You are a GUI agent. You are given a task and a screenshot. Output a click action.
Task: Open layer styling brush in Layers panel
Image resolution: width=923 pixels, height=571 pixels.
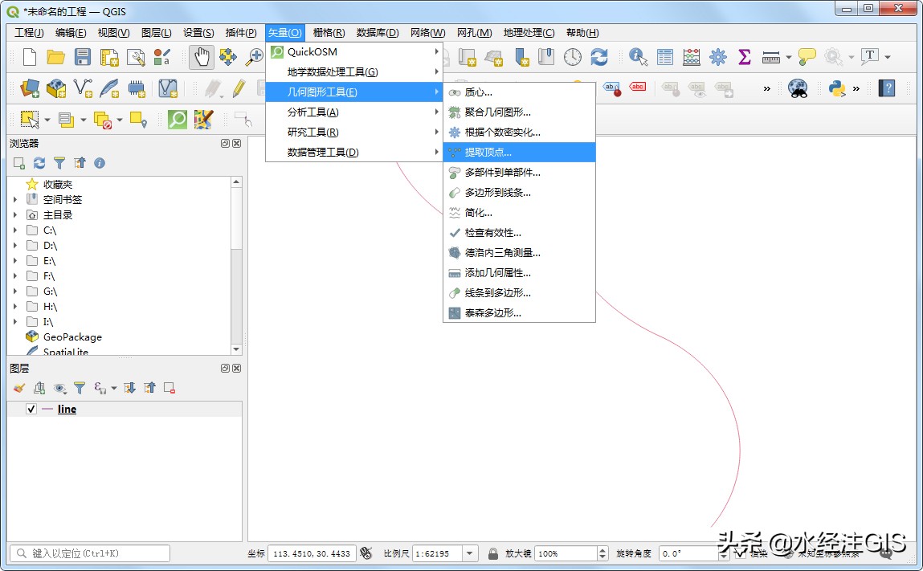19,387
